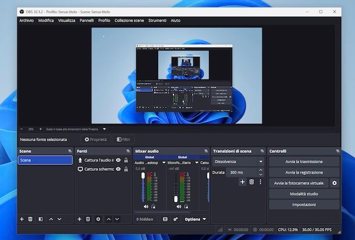Expand Microfono ausiliario channel options arrow
Image resolution: width=355 pixels, height=240 pixels.
coord(197,163)
